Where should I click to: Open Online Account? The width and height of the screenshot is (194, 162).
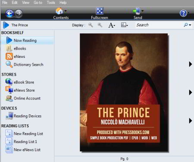(x=27, y=98)
